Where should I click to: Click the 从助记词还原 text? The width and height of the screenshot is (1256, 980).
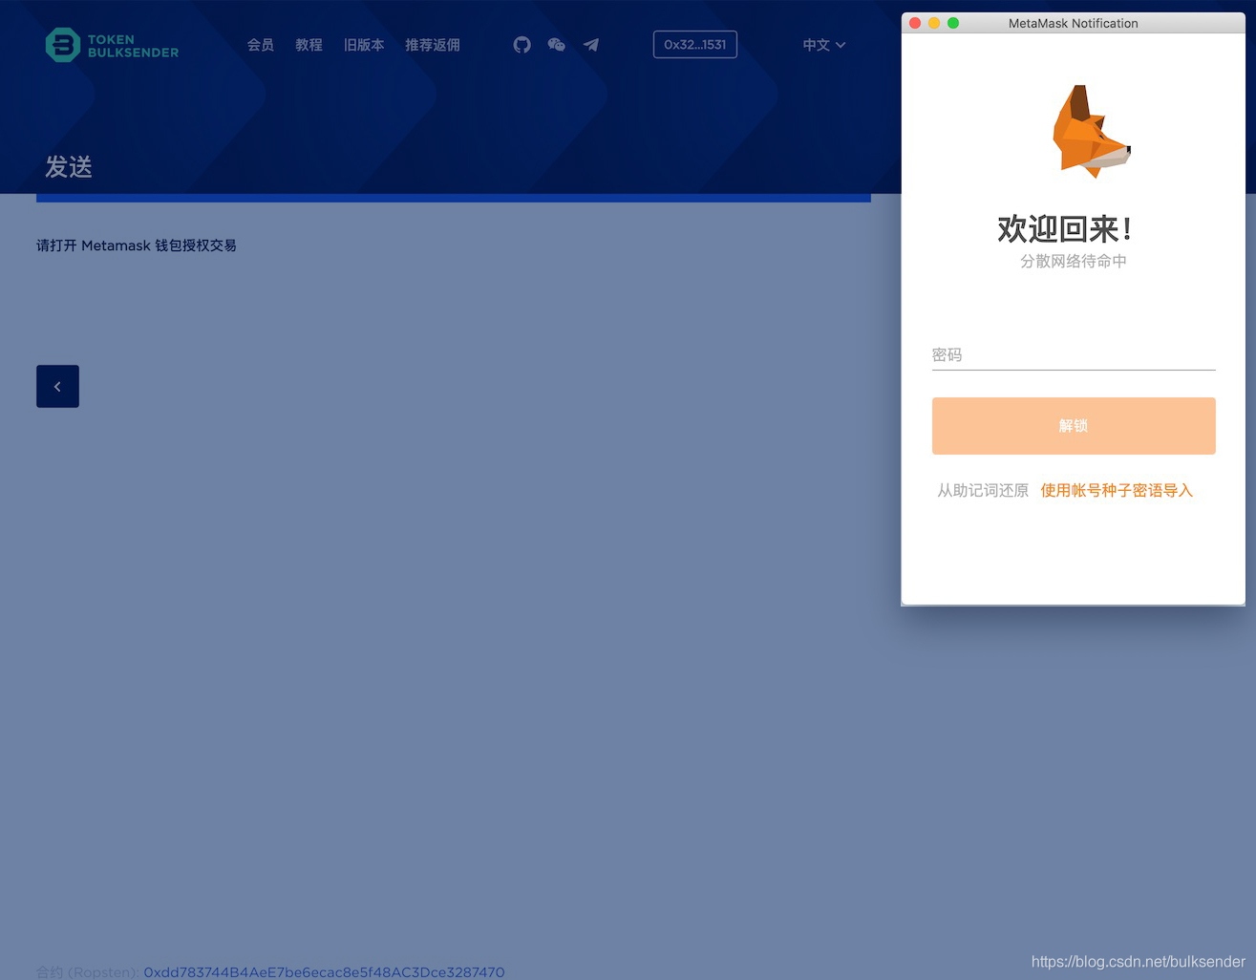[983, 490]
